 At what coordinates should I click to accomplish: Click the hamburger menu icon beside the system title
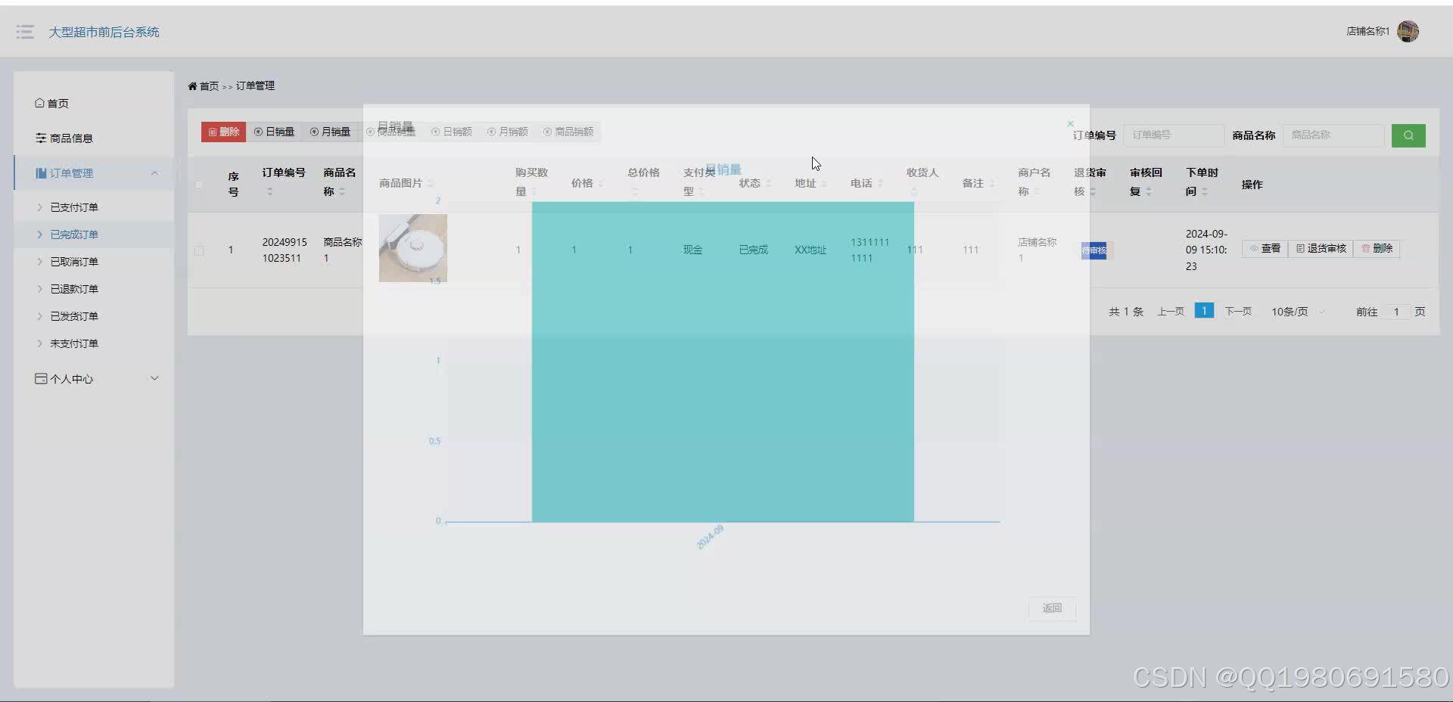[25, 32]
